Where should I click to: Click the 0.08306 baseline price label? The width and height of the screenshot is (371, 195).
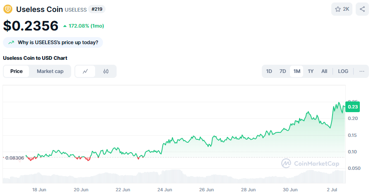(x=14, y=158)
